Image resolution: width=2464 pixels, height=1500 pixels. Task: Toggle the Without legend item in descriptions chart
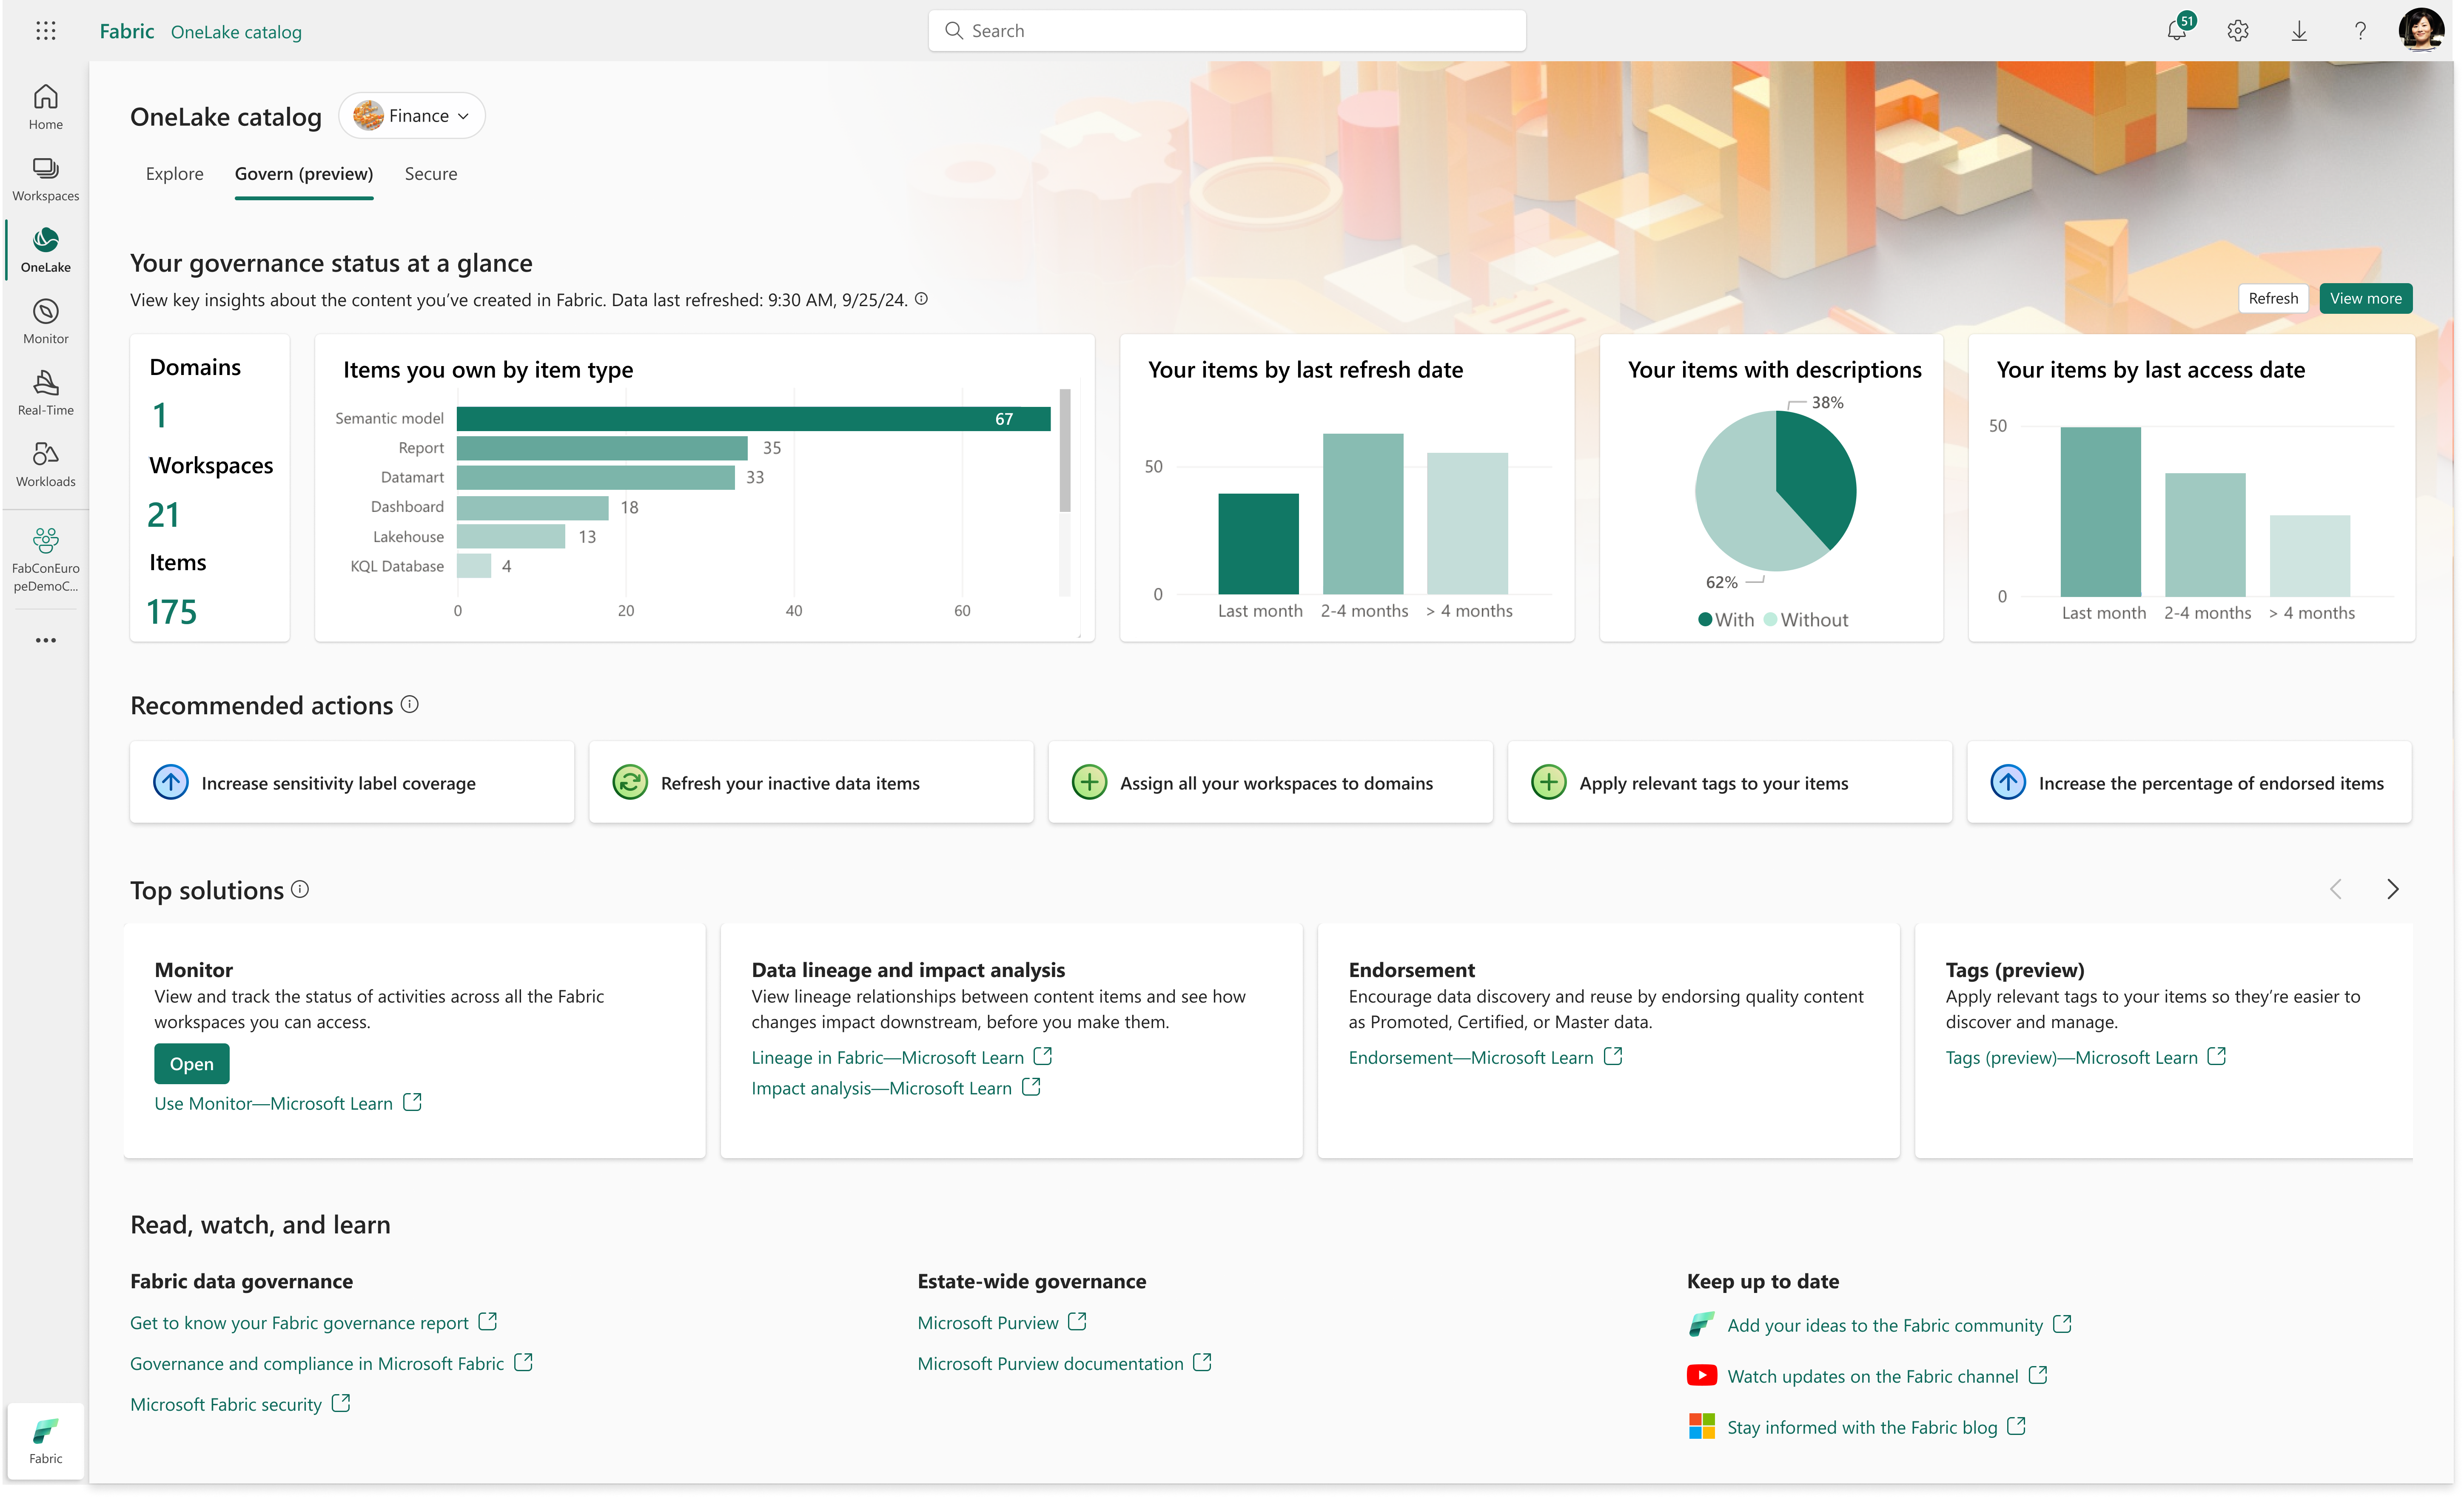click(1806, 619)
